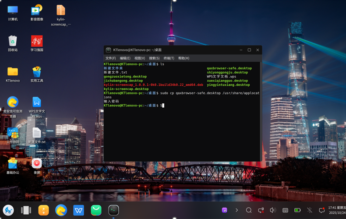Open the 奇安信可信浏览器 desktop icon
This screenshot has height=219, width=346.
13,103
